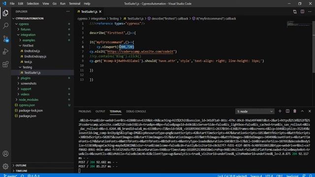The image size is (315, 177).
Task: Click the coderscamp.wixsite.com URL link in code
Action: tap(140, 52)
